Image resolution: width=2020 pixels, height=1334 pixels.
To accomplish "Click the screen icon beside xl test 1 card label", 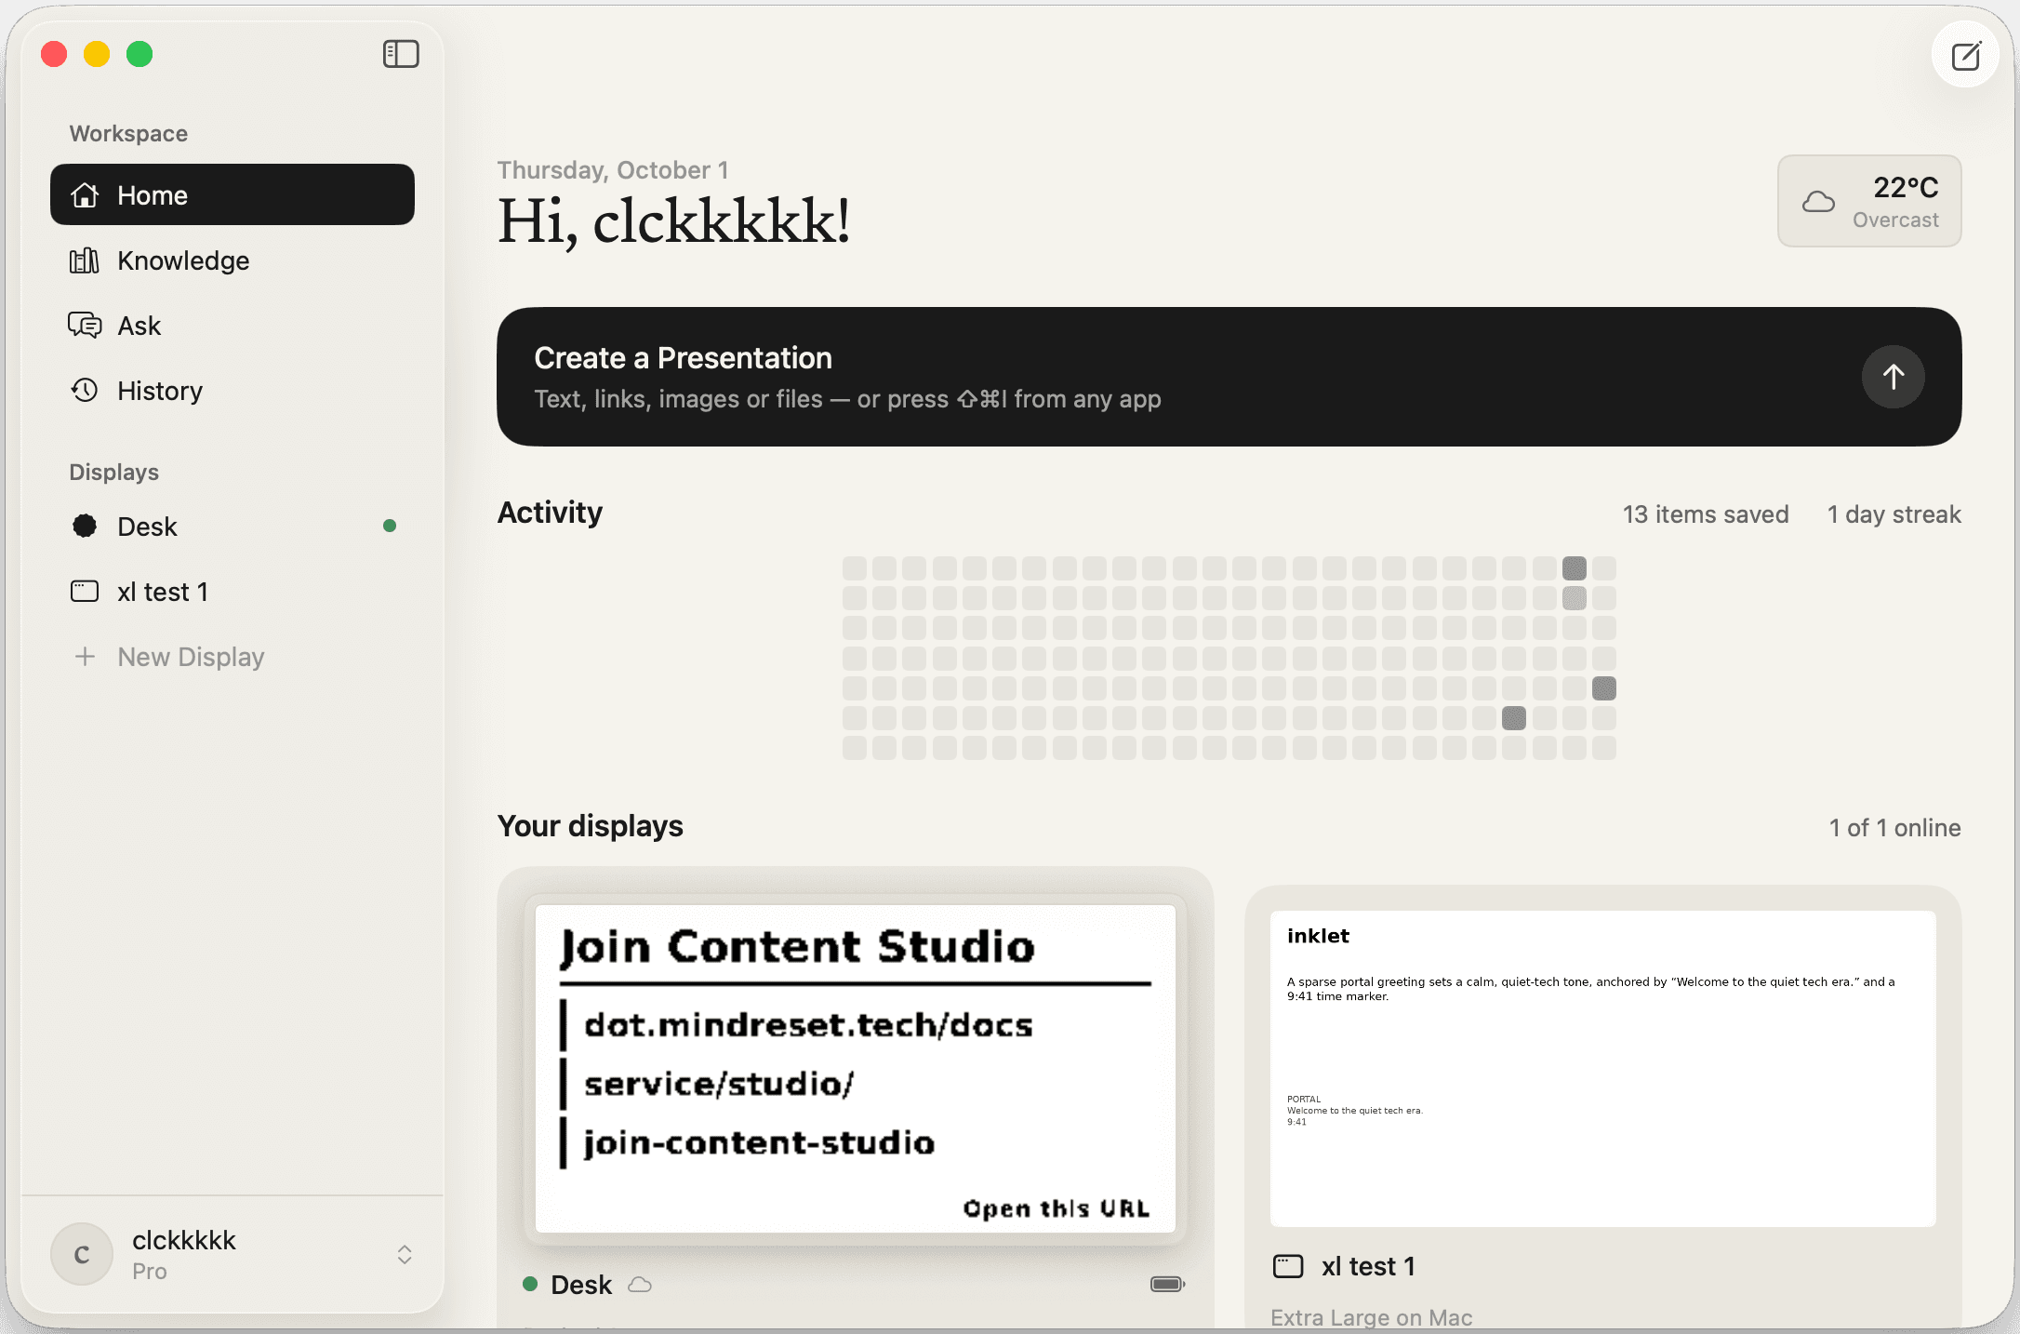I will point(1288,1266).
